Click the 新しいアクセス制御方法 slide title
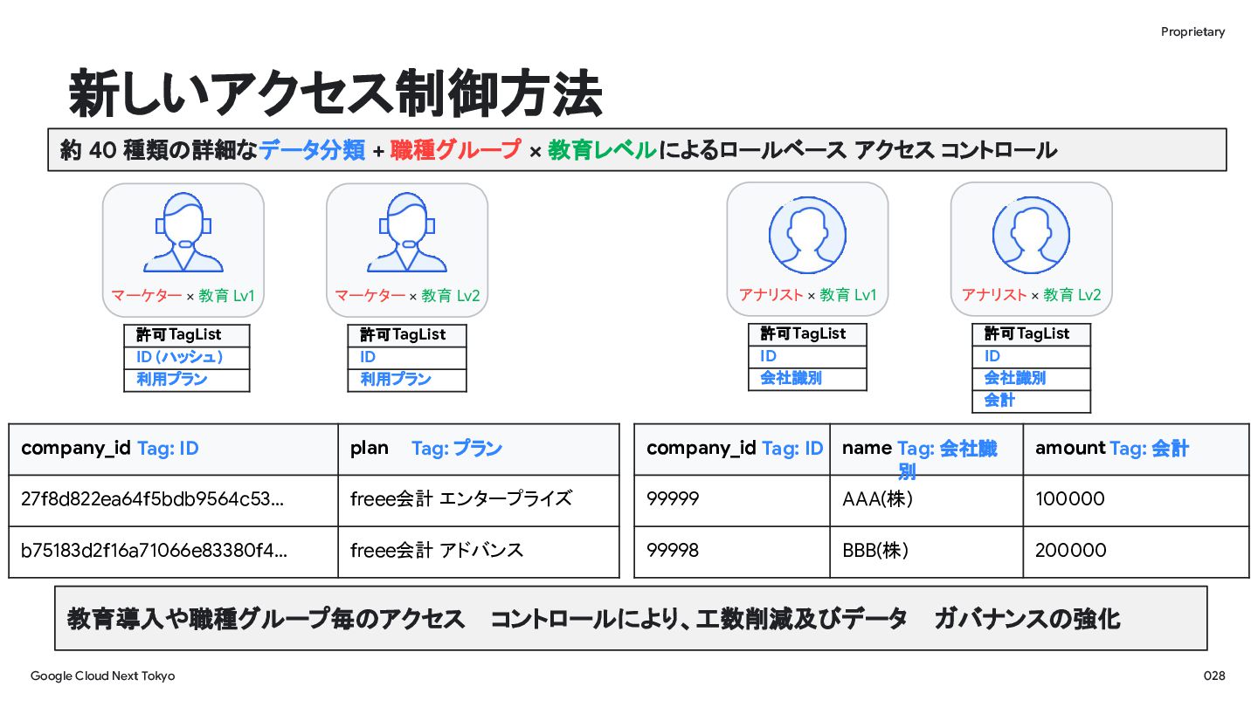Screen dimensions: 1258x707 click(335, 93)
